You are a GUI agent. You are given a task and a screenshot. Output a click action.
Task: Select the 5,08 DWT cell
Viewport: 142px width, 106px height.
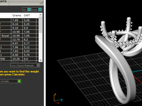(29, 20)
